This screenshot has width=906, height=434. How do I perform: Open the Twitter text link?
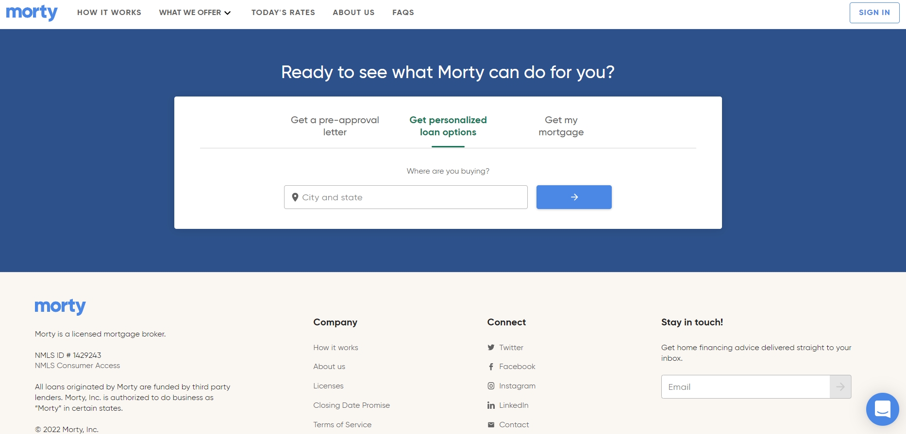511,348
